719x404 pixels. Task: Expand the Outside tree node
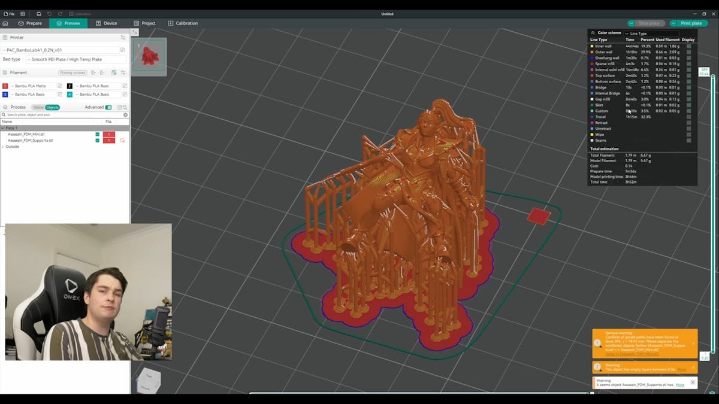[2, 147]
